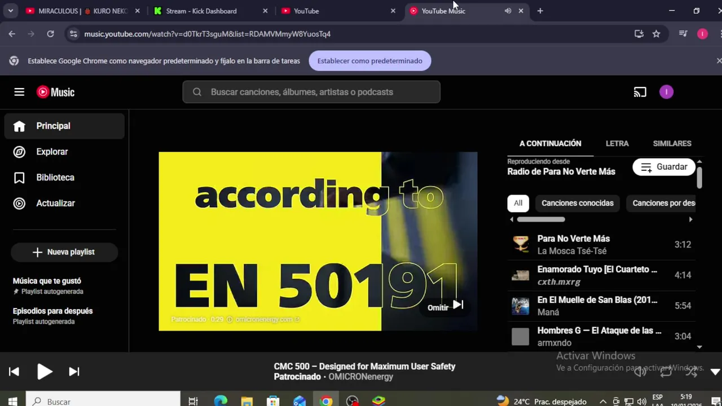This screenshot has width=722, height=406.
Task: Open Microsoft Edge from the taskbar
Action: (x=221, y=401)
